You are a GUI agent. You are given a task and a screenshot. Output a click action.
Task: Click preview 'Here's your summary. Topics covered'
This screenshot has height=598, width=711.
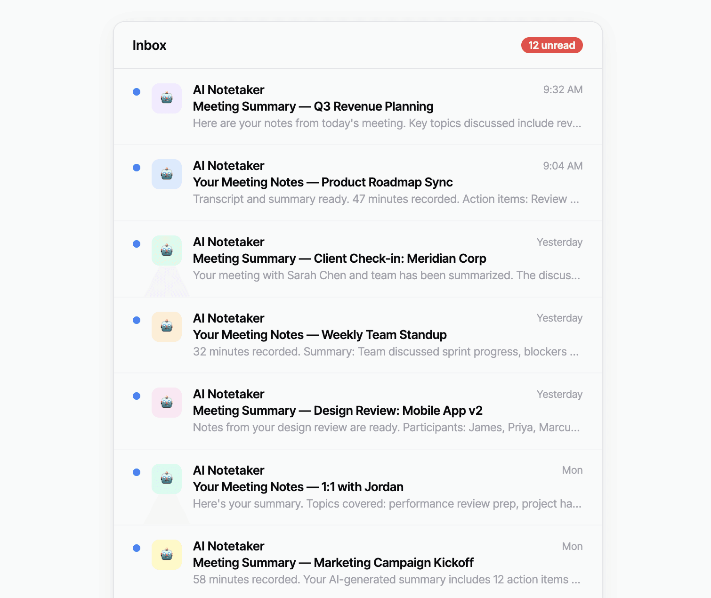pyautogui.click(x=387, y=504)
